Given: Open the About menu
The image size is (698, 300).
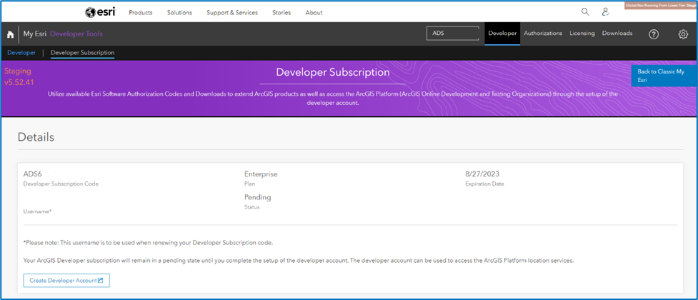Looking at the screenshot, I should click(x=314, y=13).
